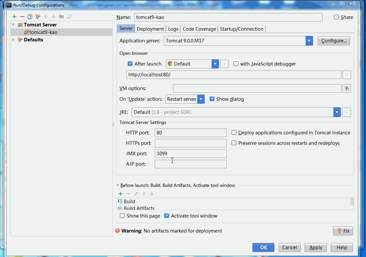
Task: Expand Defaults tree node
Action: 13,40
